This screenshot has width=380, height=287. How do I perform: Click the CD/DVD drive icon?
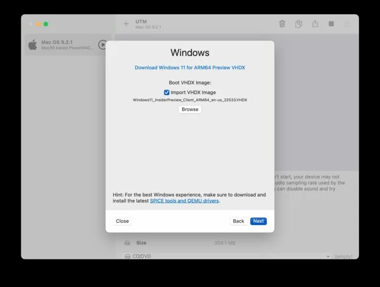pyautogui.click(x=128, y=256)
